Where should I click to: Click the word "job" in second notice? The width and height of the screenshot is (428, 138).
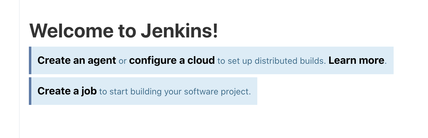[89, 91]
